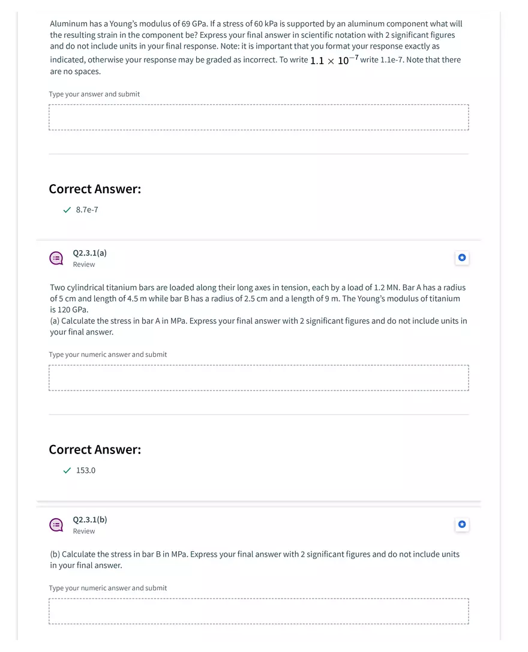528x652 pixels.
Task: Click the first Correct Answer heading
Action: 95,189
